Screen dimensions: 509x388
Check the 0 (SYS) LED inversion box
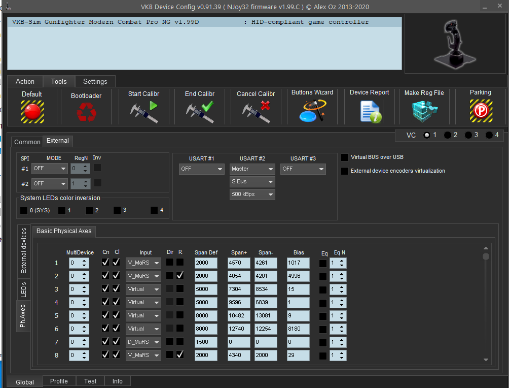tap(24, 210)
